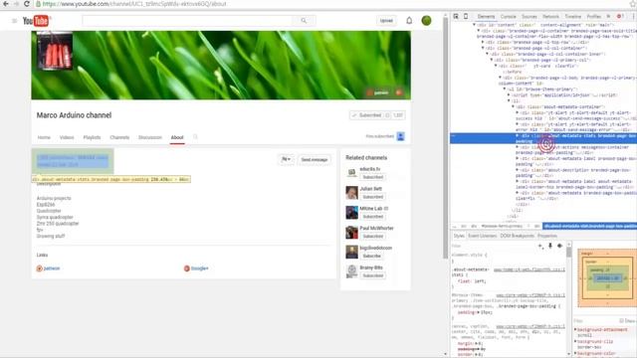
Task: Open the YouTube hamburger guide menu
Action: [15, 21]
